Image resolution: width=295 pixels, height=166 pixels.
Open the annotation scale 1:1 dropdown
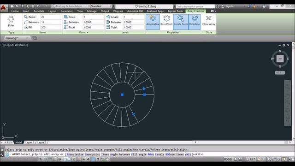251,159
